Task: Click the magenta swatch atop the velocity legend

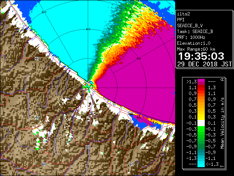Action: (x=201, y=81)
